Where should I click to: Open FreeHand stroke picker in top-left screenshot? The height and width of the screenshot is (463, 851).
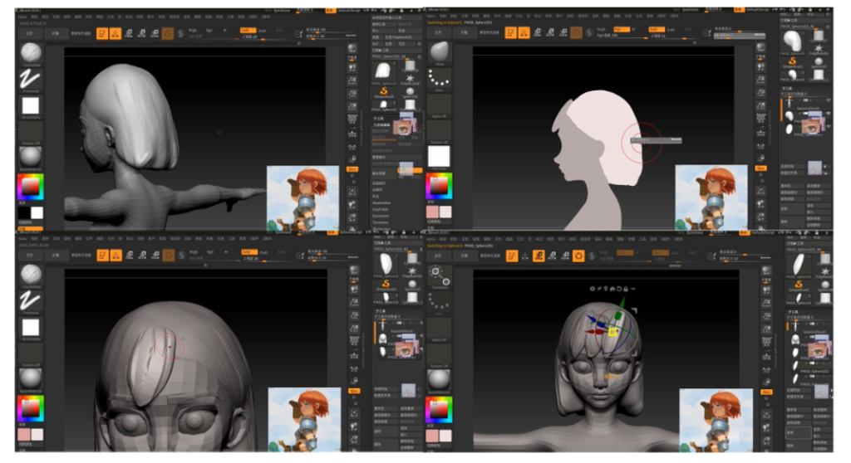(31, 79)
